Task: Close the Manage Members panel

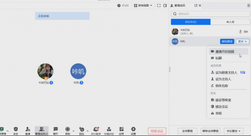Action: pos(200,6)
